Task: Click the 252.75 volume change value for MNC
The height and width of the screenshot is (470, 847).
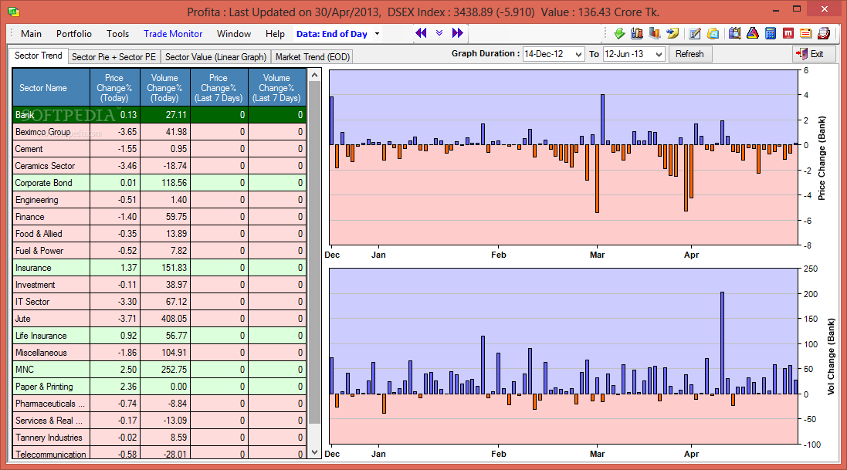Action: (x=174, y=370)
